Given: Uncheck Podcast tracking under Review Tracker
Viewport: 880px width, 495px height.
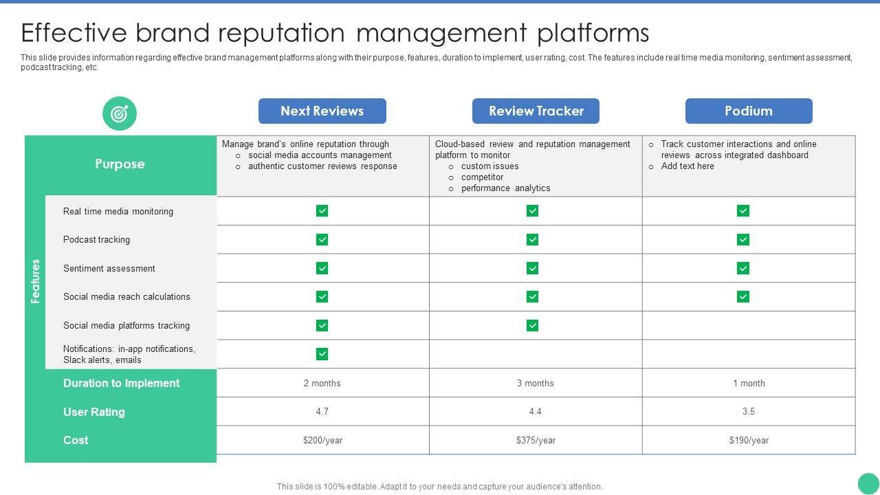Looking at the screenshot, I should click(533, 239).
